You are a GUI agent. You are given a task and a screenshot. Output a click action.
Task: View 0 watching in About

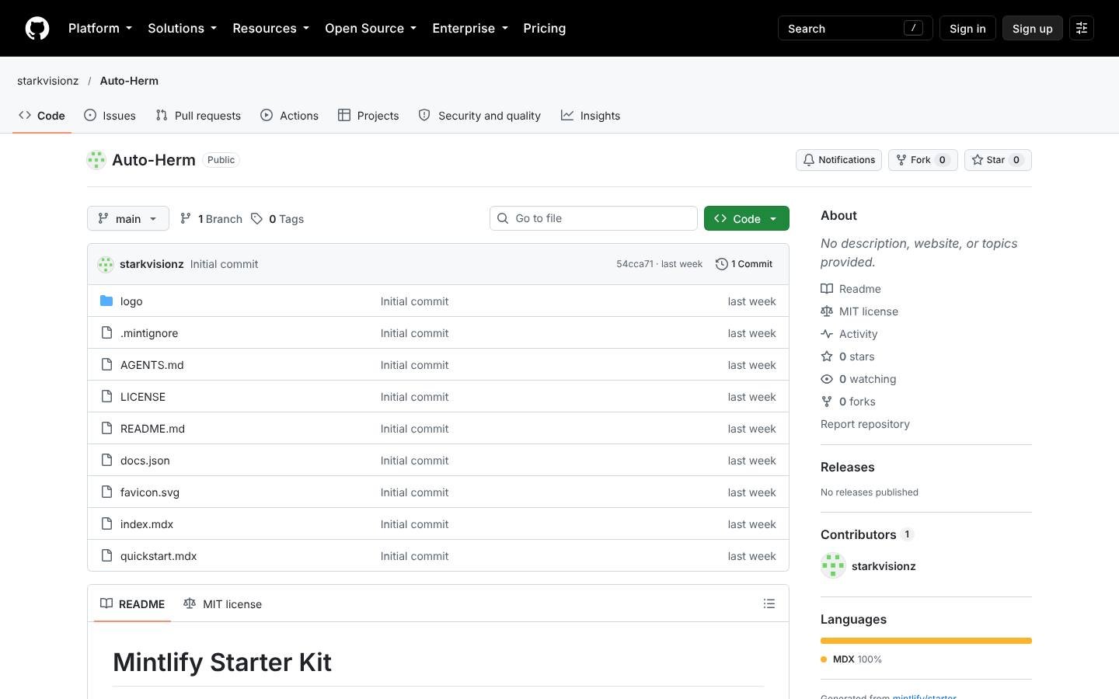coord(859,379)
